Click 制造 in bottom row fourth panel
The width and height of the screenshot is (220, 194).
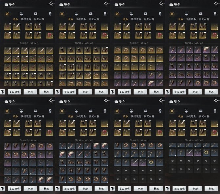tap(195, 189)
